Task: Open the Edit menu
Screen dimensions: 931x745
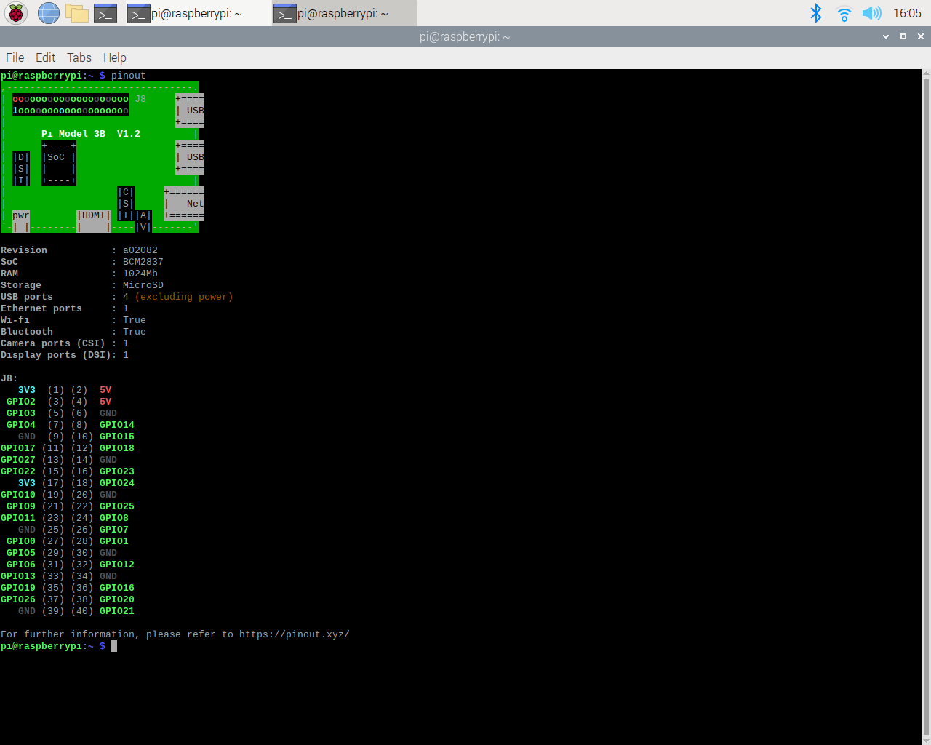Action: (45, 57)
